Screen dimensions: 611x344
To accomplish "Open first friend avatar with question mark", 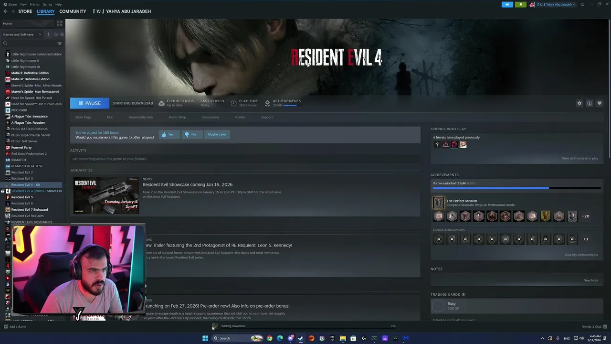I will click(437, 144).
